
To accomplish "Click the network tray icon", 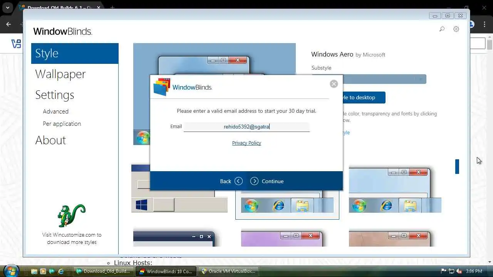I will (x=451, y=271).
